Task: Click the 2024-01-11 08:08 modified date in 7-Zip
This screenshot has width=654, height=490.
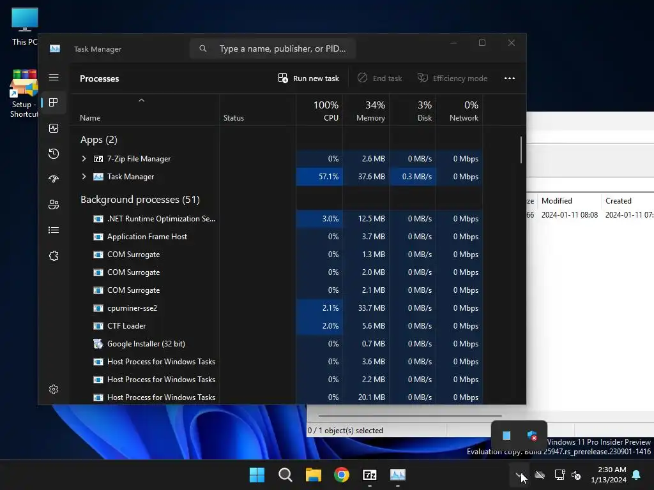Action: [569, 215]
